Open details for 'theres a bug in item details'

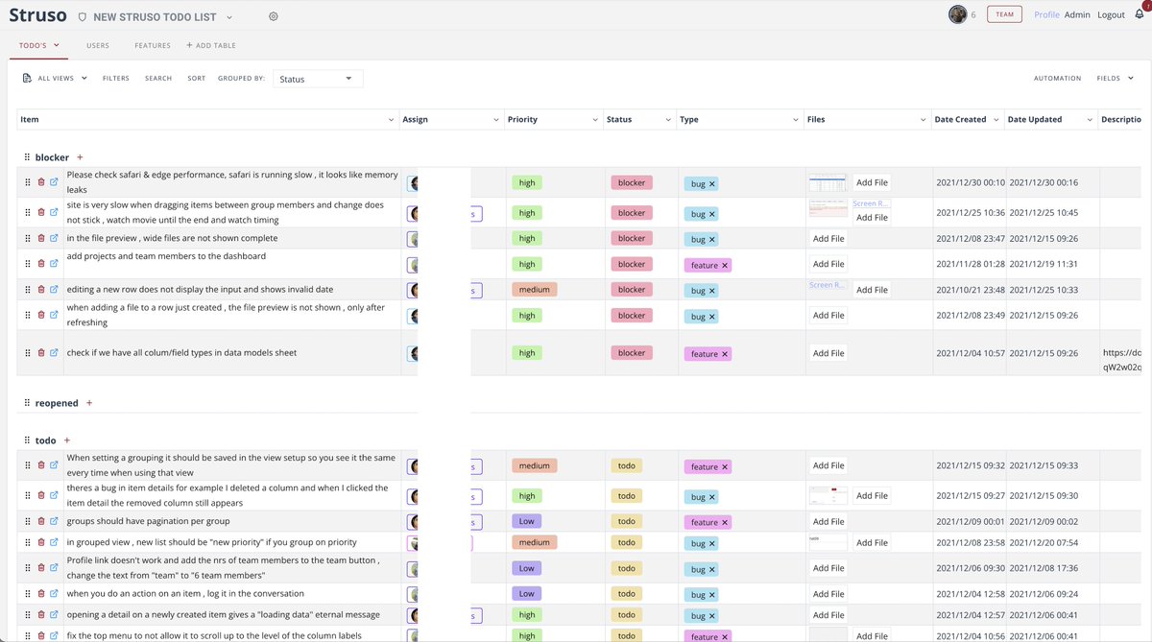[x=54, y=496]
